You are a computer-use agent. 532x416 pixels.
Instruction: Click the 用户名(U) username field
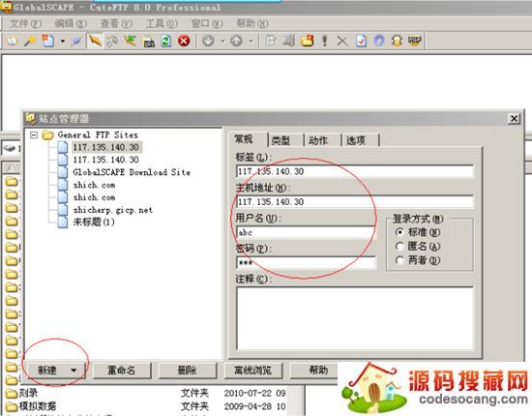coord(306,232)
